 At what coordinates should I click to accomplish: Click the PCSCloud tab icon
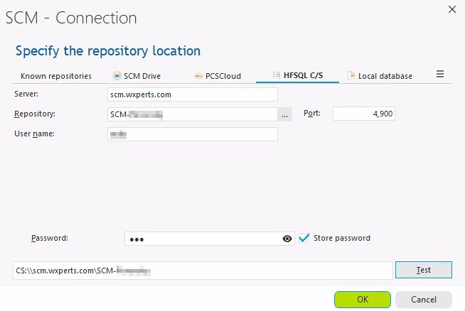[x=198, y=76]
